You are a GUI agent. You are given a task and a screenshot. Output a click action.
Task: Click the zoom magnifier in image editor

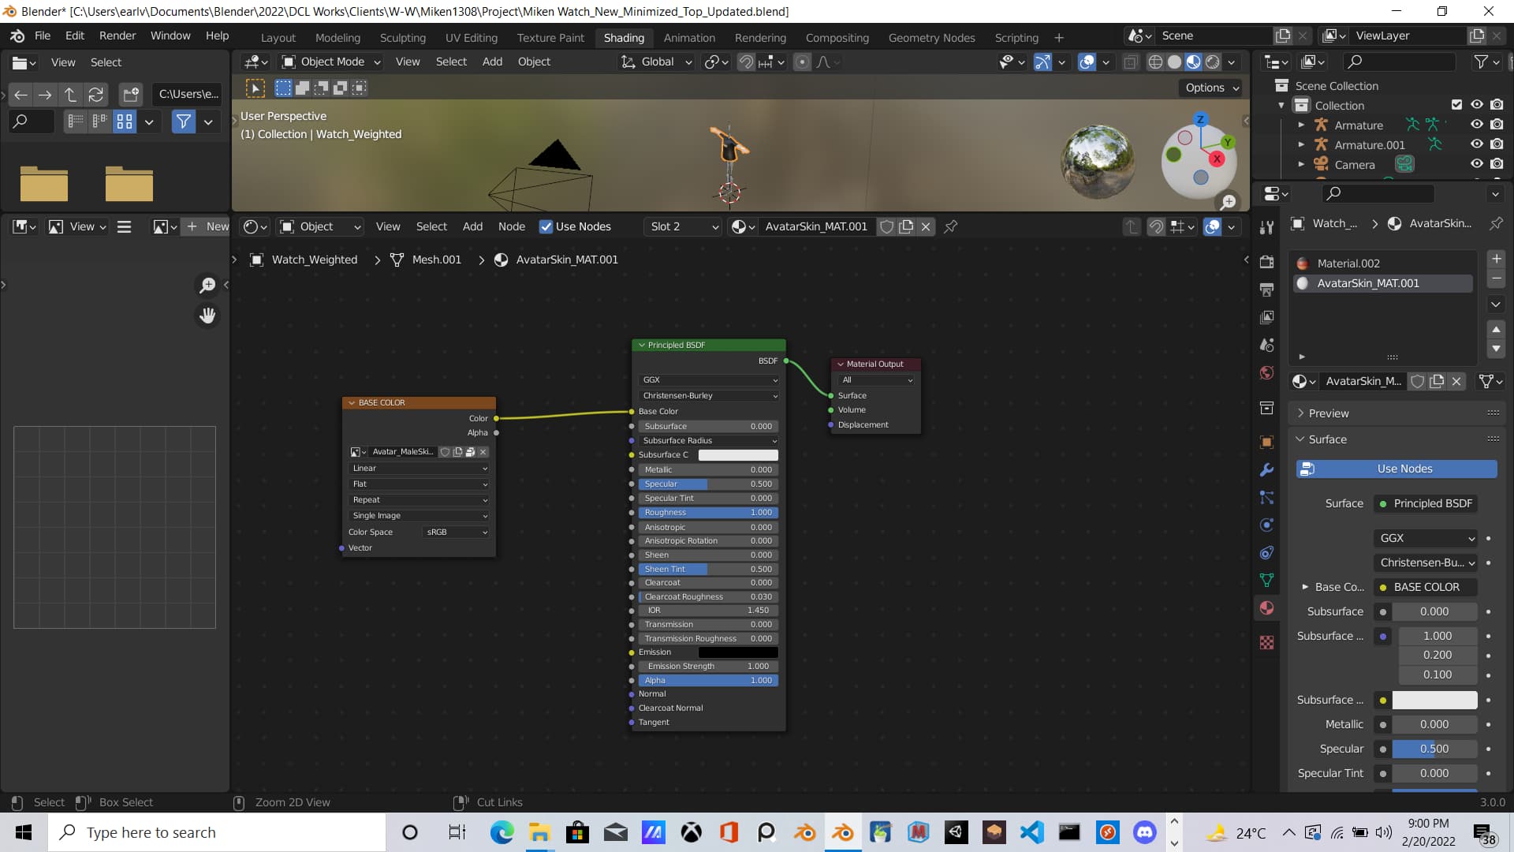point(207,285)
